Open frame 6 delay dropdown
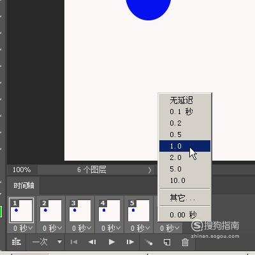 click(170, 228)
